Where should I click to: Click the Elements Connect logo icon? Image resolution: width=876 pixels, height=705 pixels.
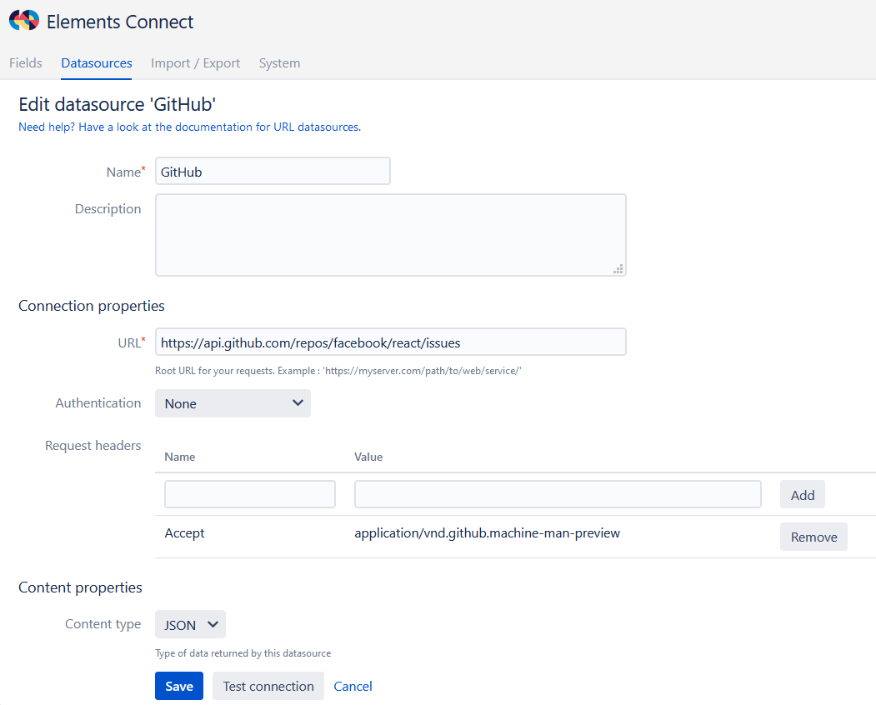tap(24, 21)
